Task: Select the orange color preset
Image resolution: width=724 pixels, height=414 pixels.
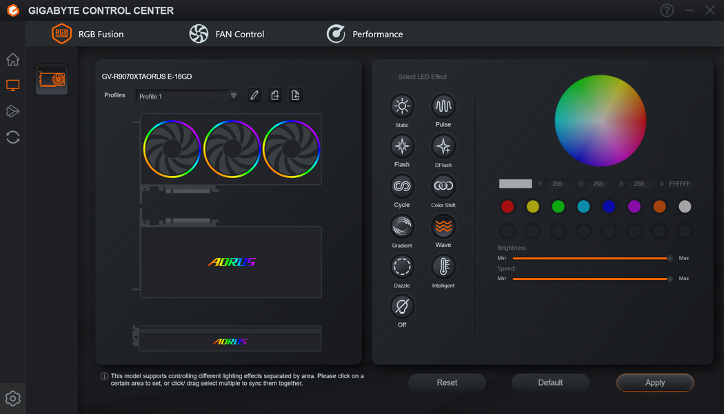Action: point(659,206)
